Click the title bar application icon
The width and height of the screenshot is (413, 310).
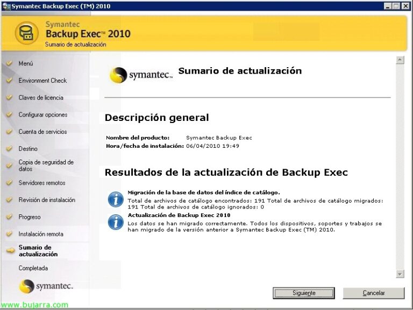[x=6, y=6]
